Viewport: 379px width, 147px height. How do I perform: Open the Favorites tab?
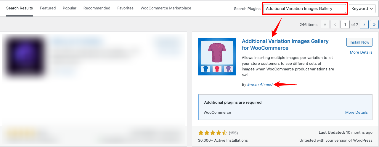tap(125, 8)
